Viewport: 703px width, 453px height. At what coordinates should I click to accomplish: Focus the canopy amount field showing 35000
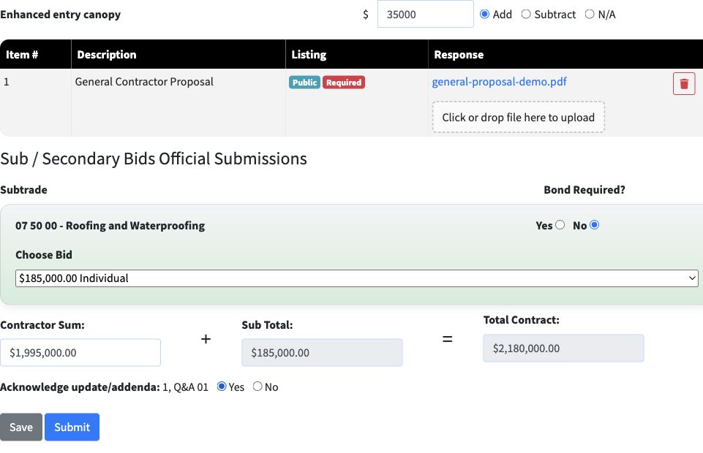click(x=426, y=15)
